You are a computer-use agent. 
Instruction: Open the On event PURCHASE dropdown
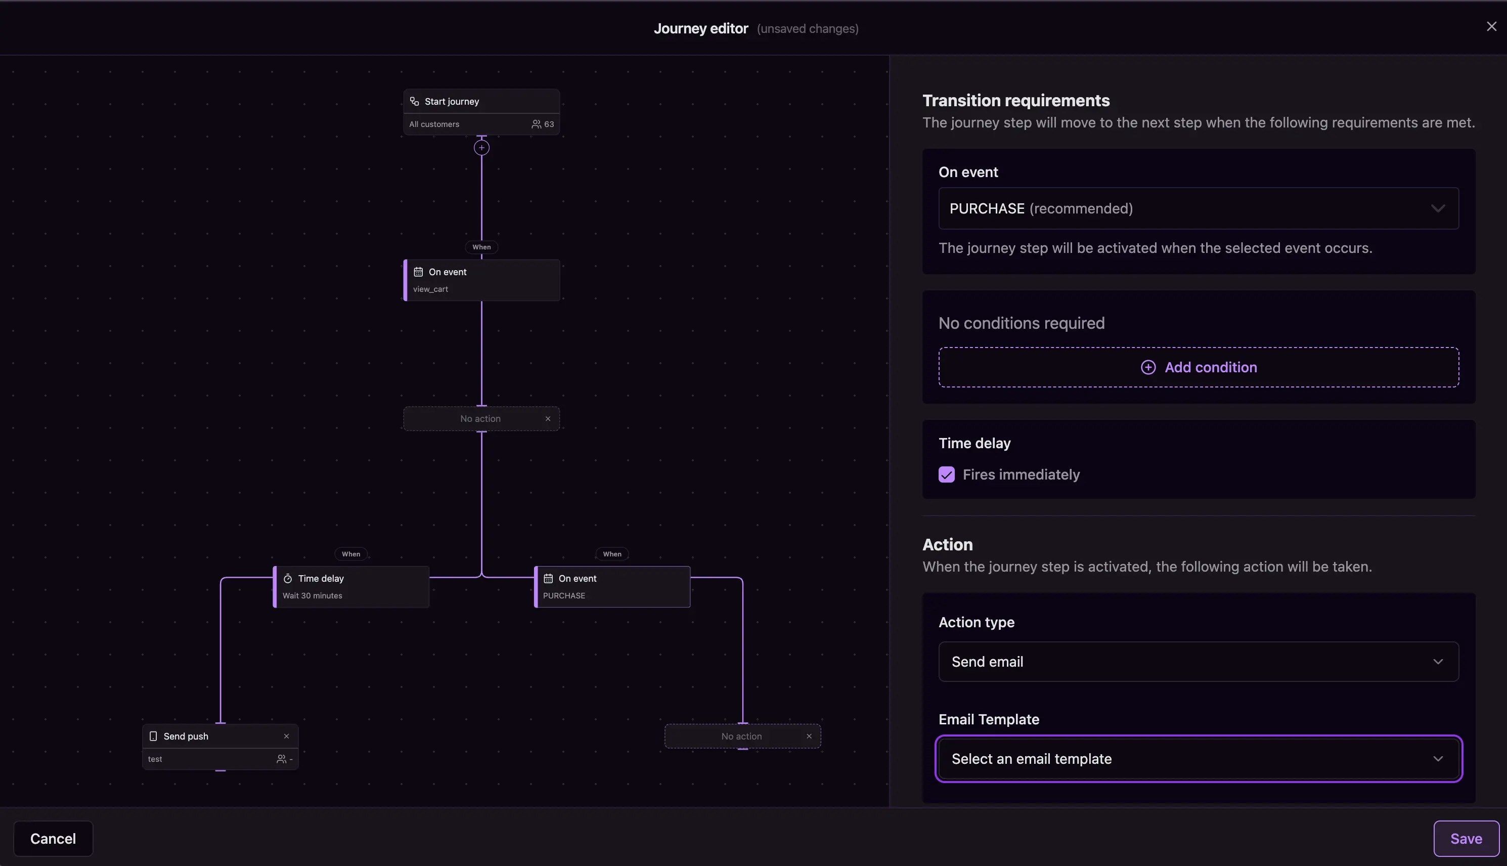pos(1198,209)
